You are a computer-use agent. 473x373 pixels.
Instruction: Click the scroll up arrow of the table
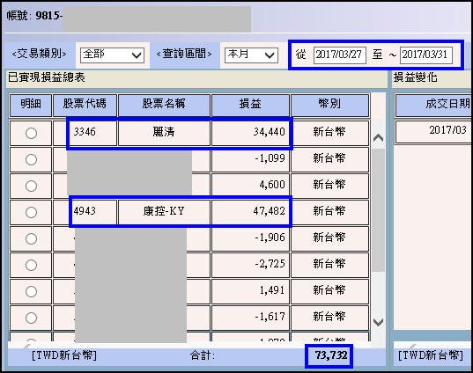[x=378, y=138]
